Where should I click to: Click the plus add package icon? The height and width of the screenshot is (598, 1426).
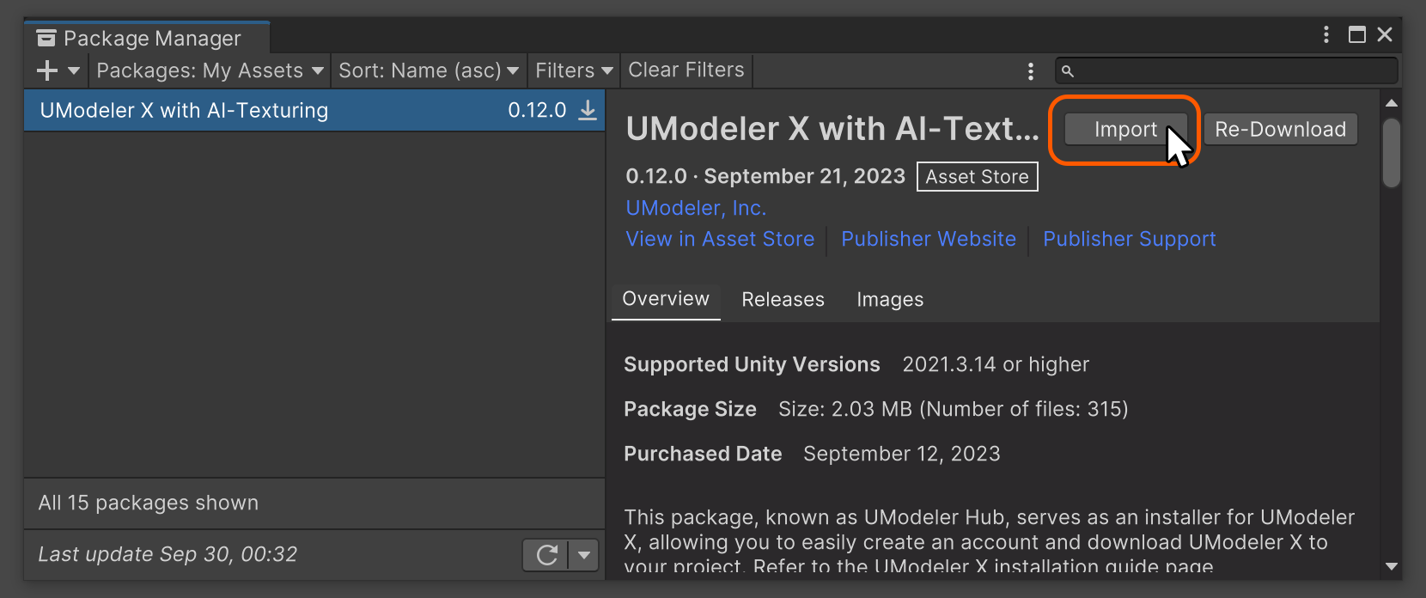[47, 70]
